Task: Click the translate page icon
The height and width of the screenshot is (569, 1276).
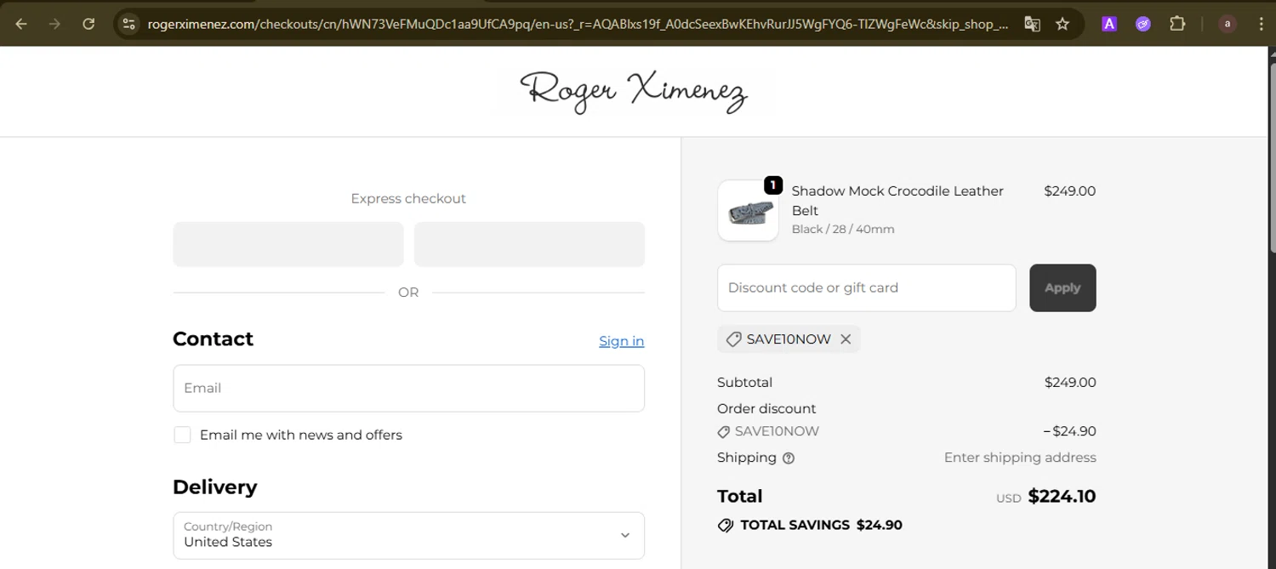Action: click(x=1032, y=24)
